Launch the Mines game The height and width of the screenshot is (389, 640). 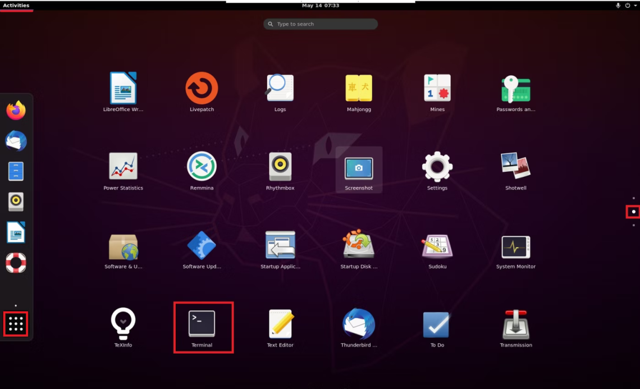pos(437,92)
